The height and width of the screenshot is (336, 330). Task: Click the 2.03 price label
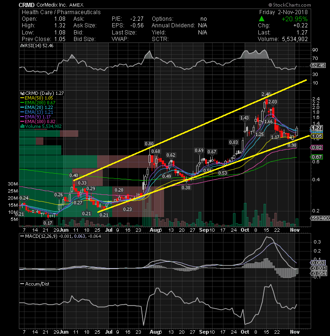(x=272, y=102)
